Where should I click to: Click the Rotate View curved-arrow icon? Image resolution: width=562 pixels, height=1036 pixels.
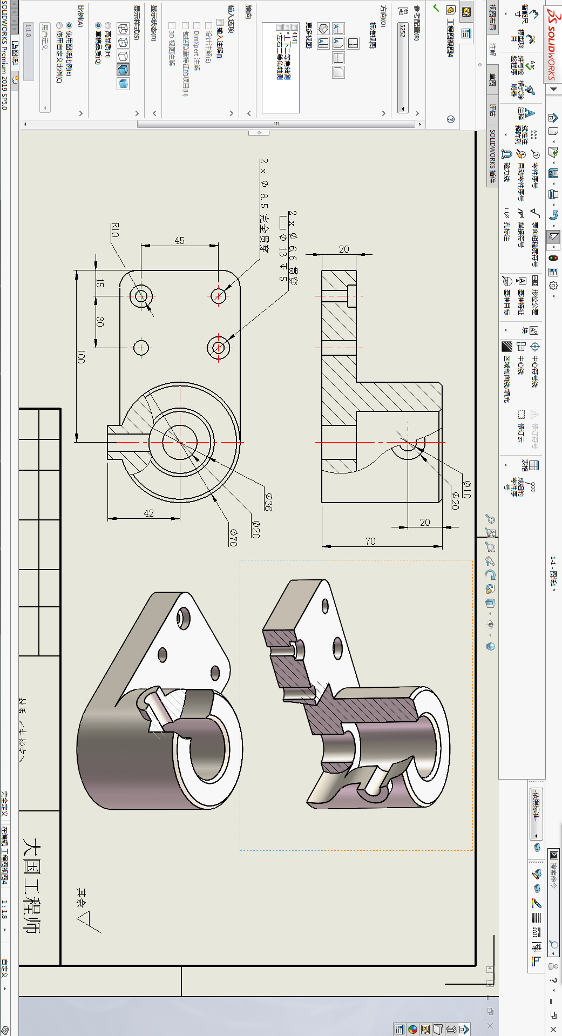pos(490,575)
